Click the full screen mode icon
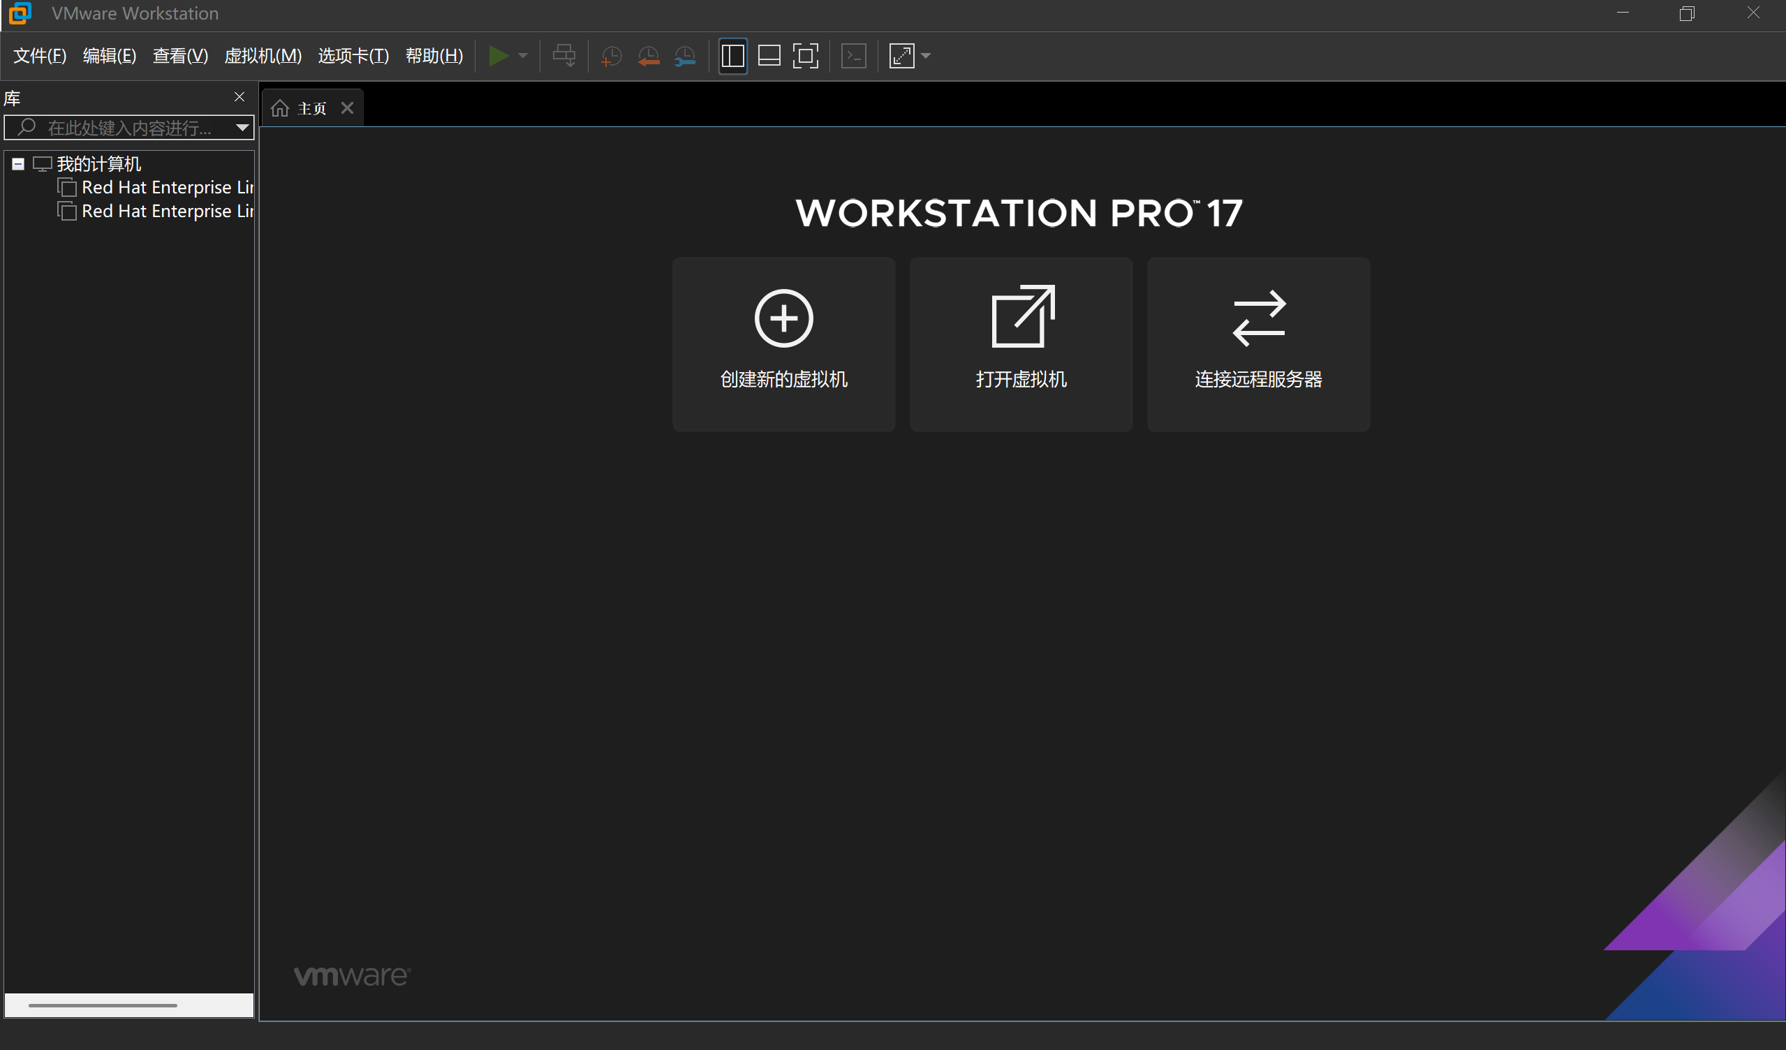The image size is (1786, 1050). [806, 55]
